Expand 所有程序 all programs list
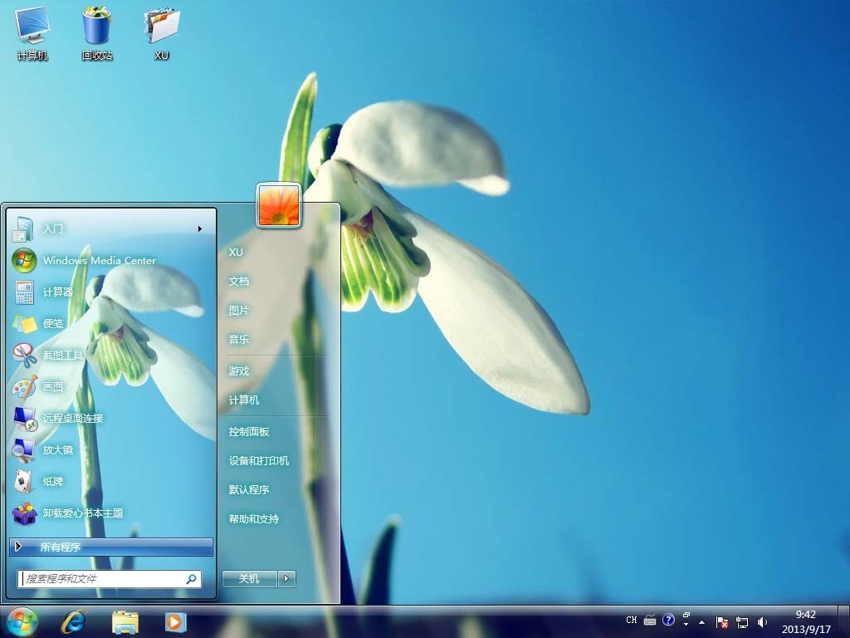 tap(111, 547)
